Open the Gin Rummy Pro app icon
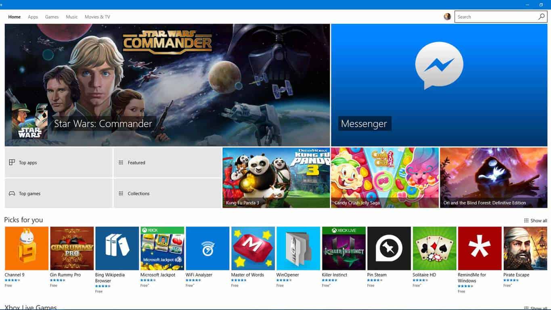551x310 pixels. [72, 248]
